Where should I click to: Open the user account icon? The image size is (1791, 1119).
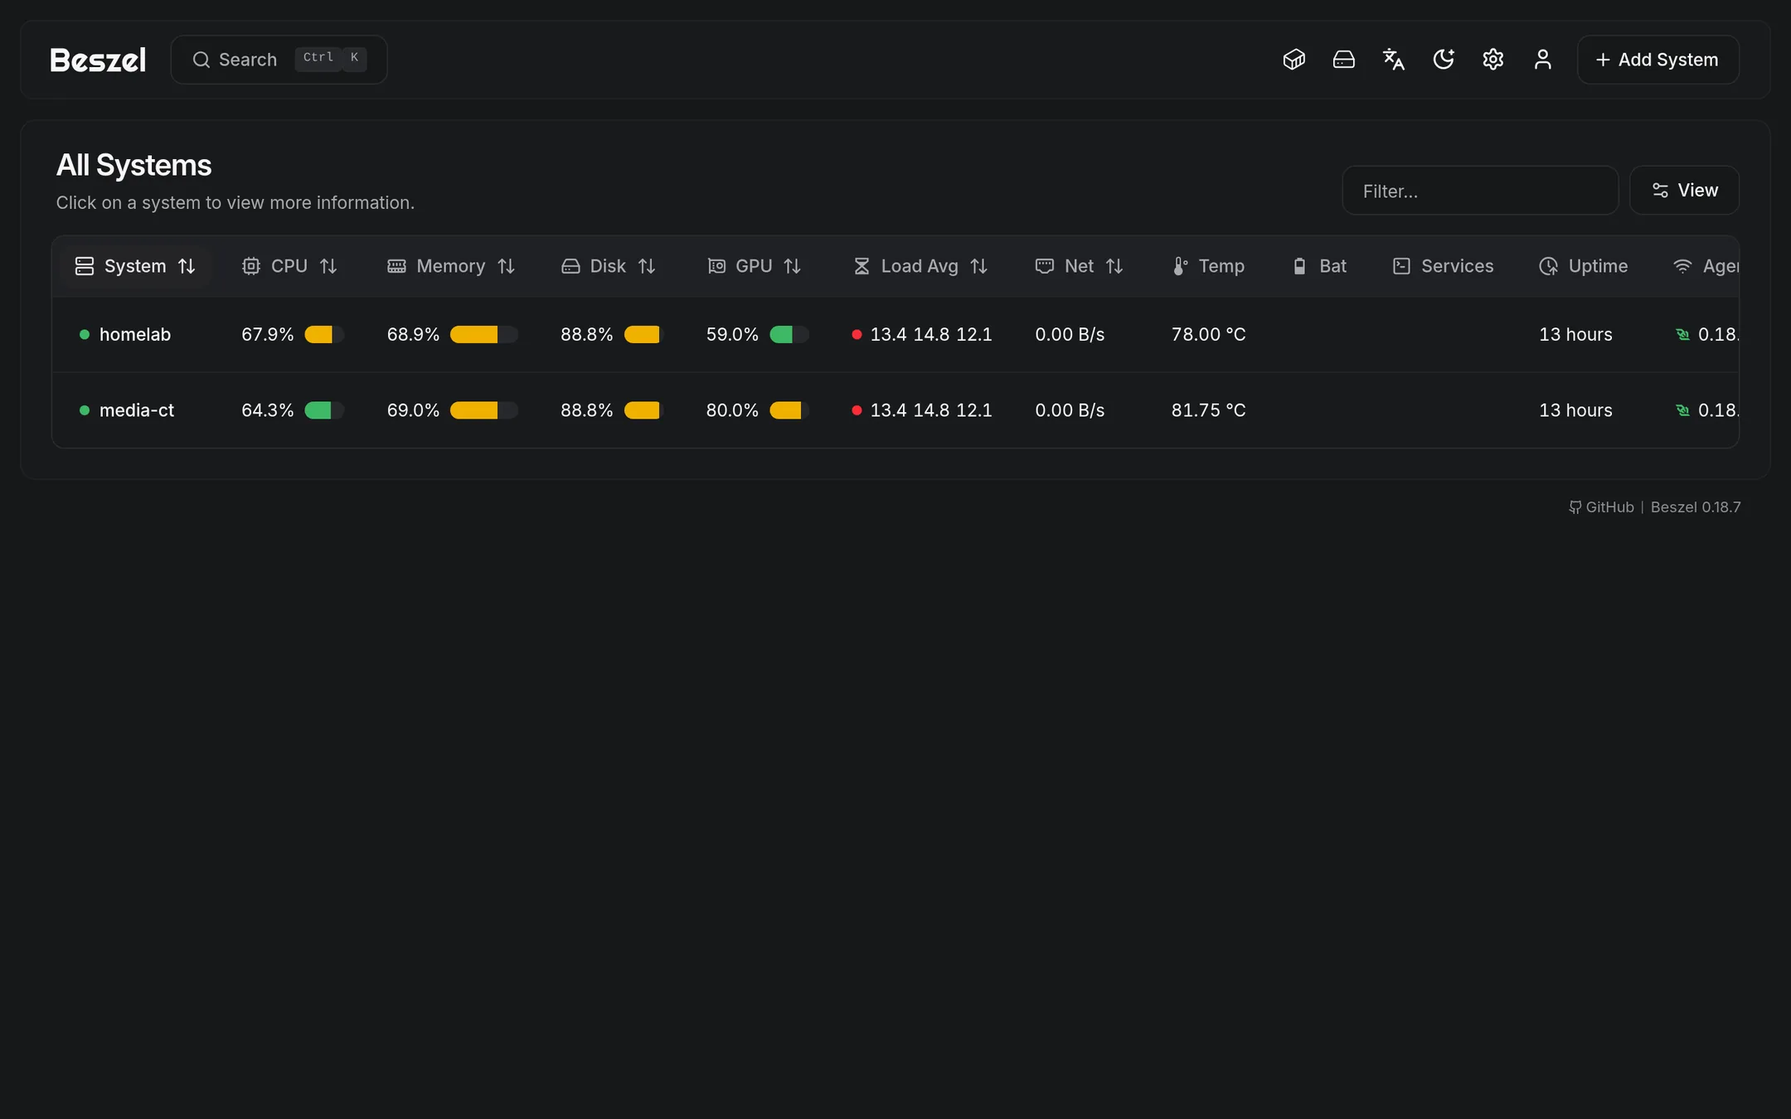pos(1542,60)
